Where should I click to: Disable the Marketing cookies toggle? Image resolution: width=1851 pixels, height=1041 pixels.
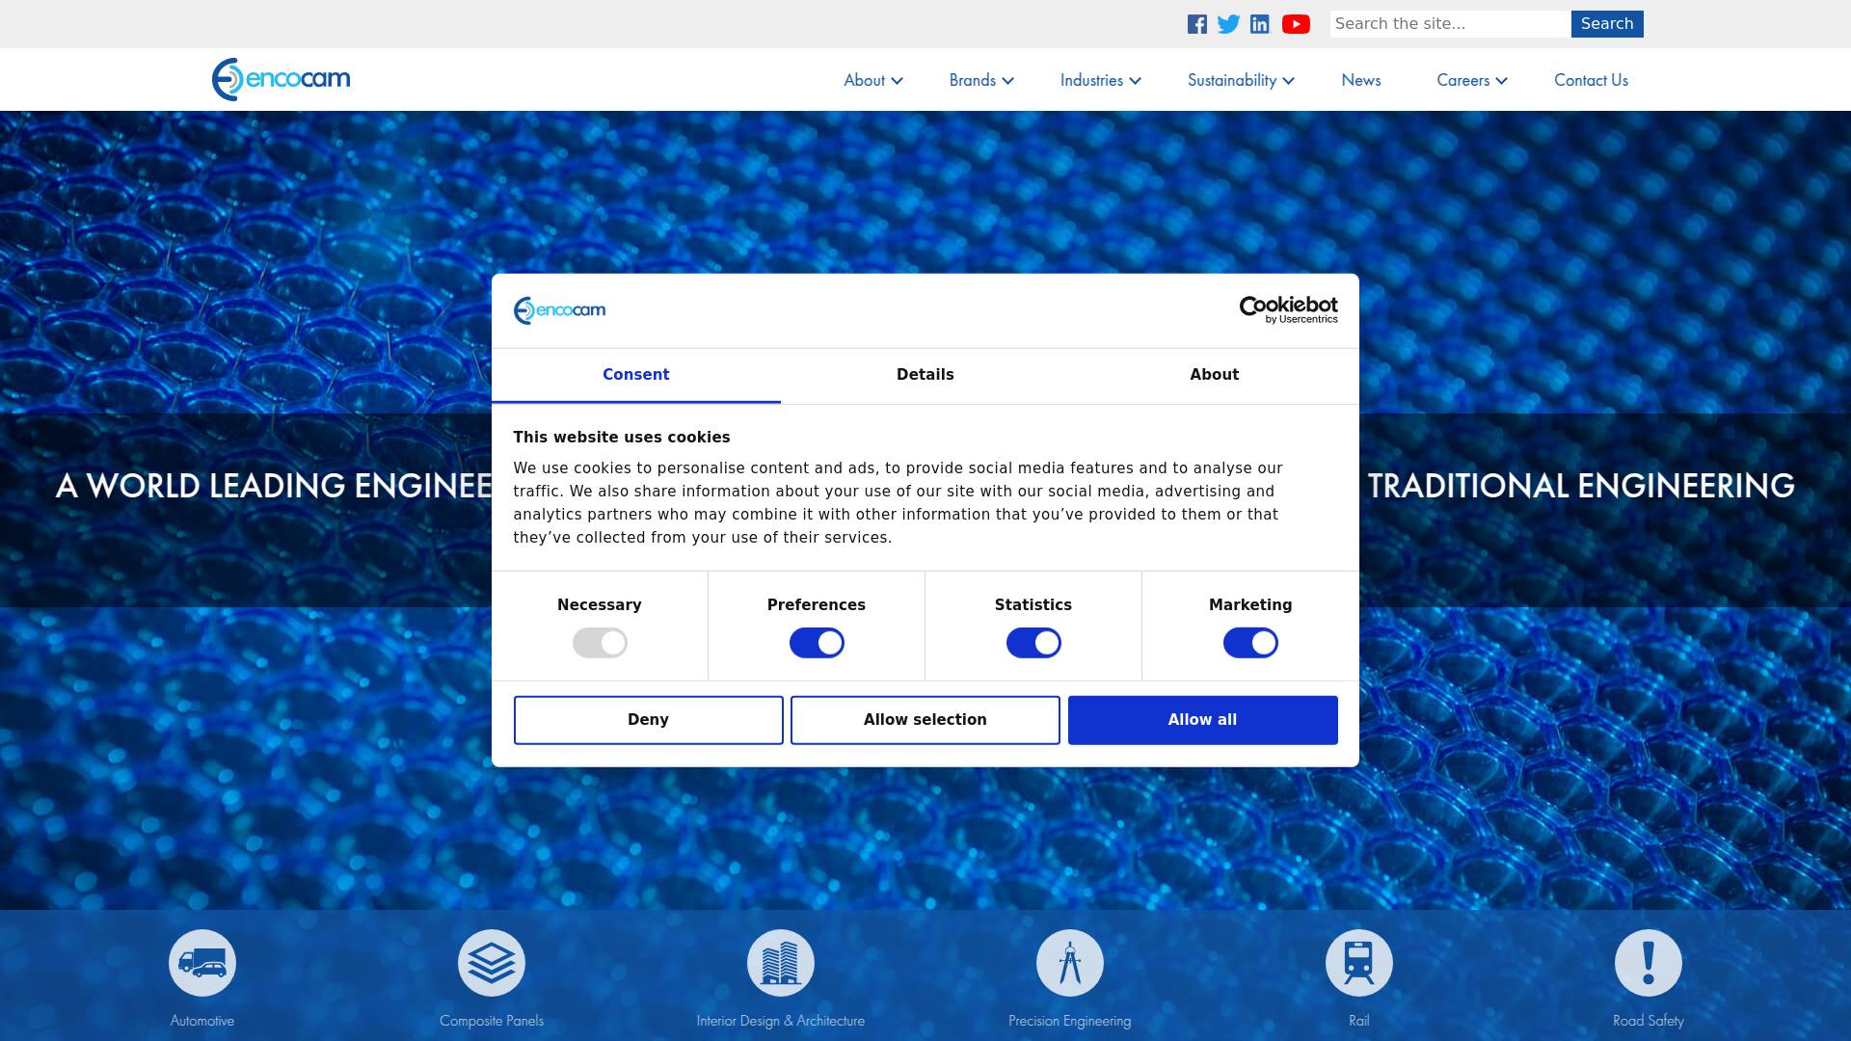(1250, 642)
